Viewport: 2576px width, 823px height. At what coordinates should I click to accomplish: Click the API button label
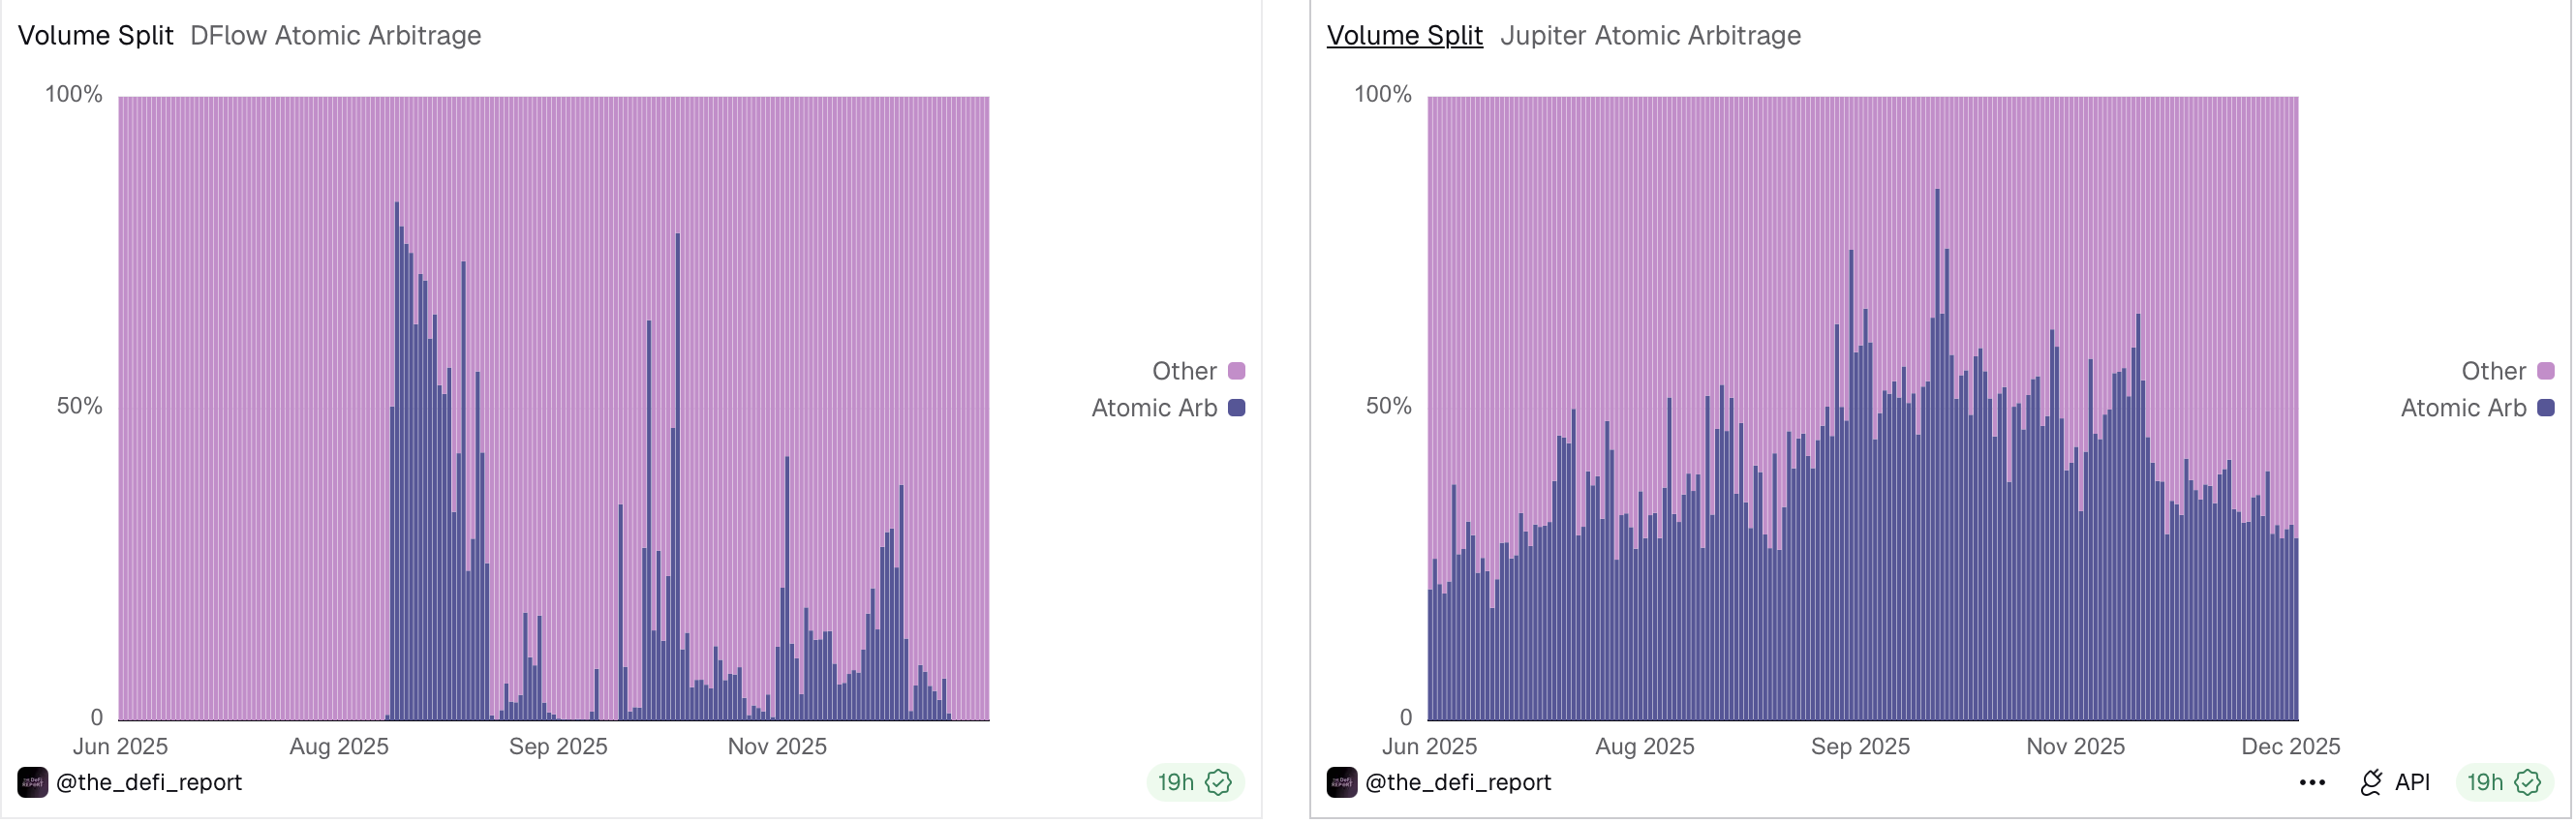2412,783
